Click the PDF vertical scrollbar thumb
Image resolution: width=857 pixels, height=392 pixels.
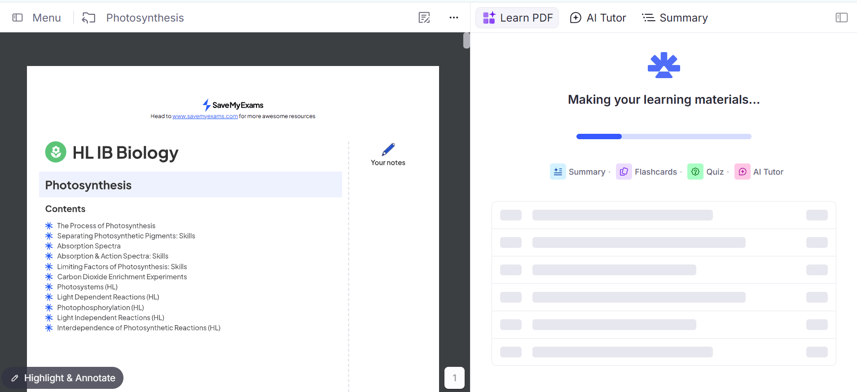coord(466,40)
